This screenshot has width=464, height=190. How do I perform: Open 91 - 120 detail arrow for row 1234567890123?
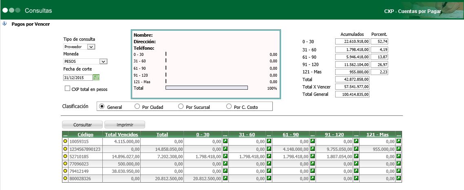(x=356, y=148)
